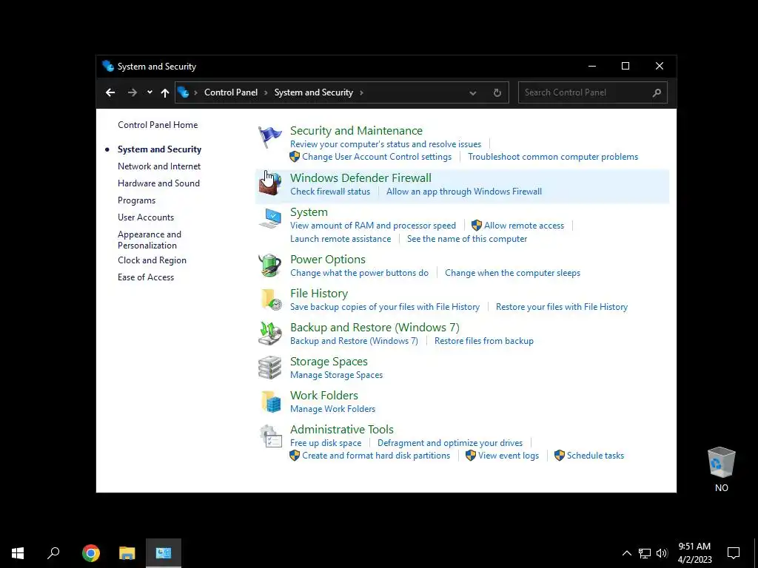Click Change when the computer sleeps
The height and width of the screenshot is (568, 758).
(512, 272)
